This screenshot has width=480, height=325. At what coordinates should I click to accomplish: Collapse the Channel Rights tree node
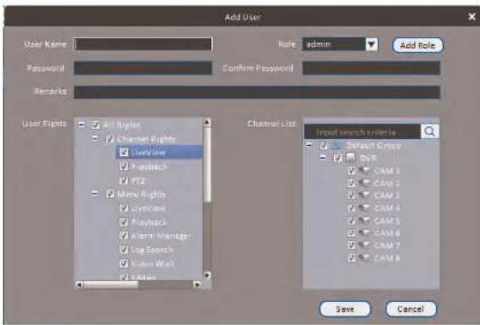coord(95,139)
